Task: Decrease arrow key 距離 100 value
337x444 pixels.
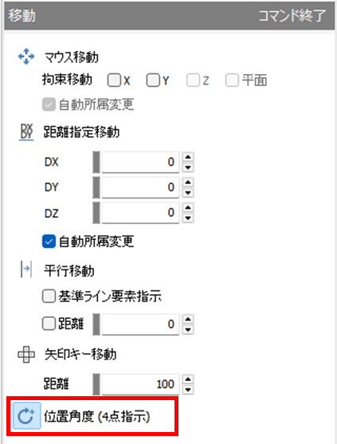Action: point(188,390)
